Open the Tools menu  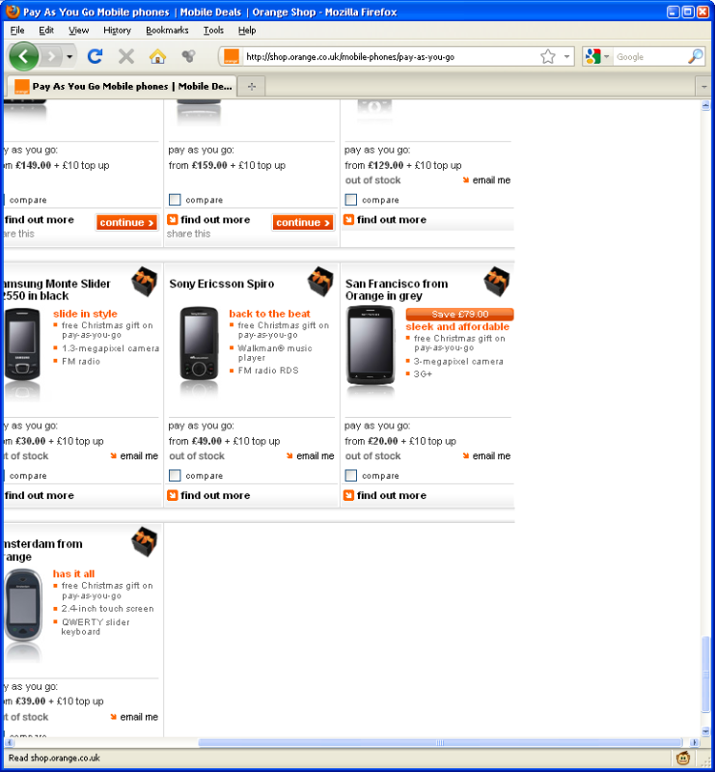point(213,30)
